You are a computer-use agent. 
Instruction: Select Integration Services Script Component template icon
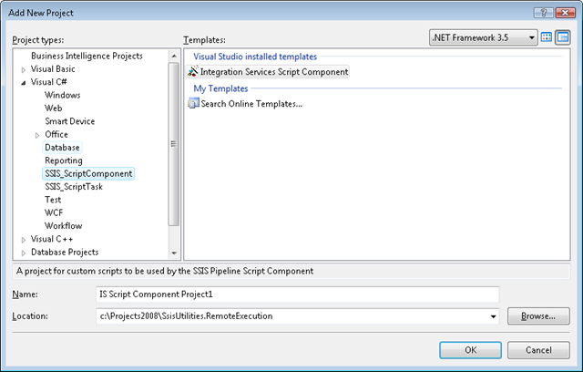click(192, 71)
